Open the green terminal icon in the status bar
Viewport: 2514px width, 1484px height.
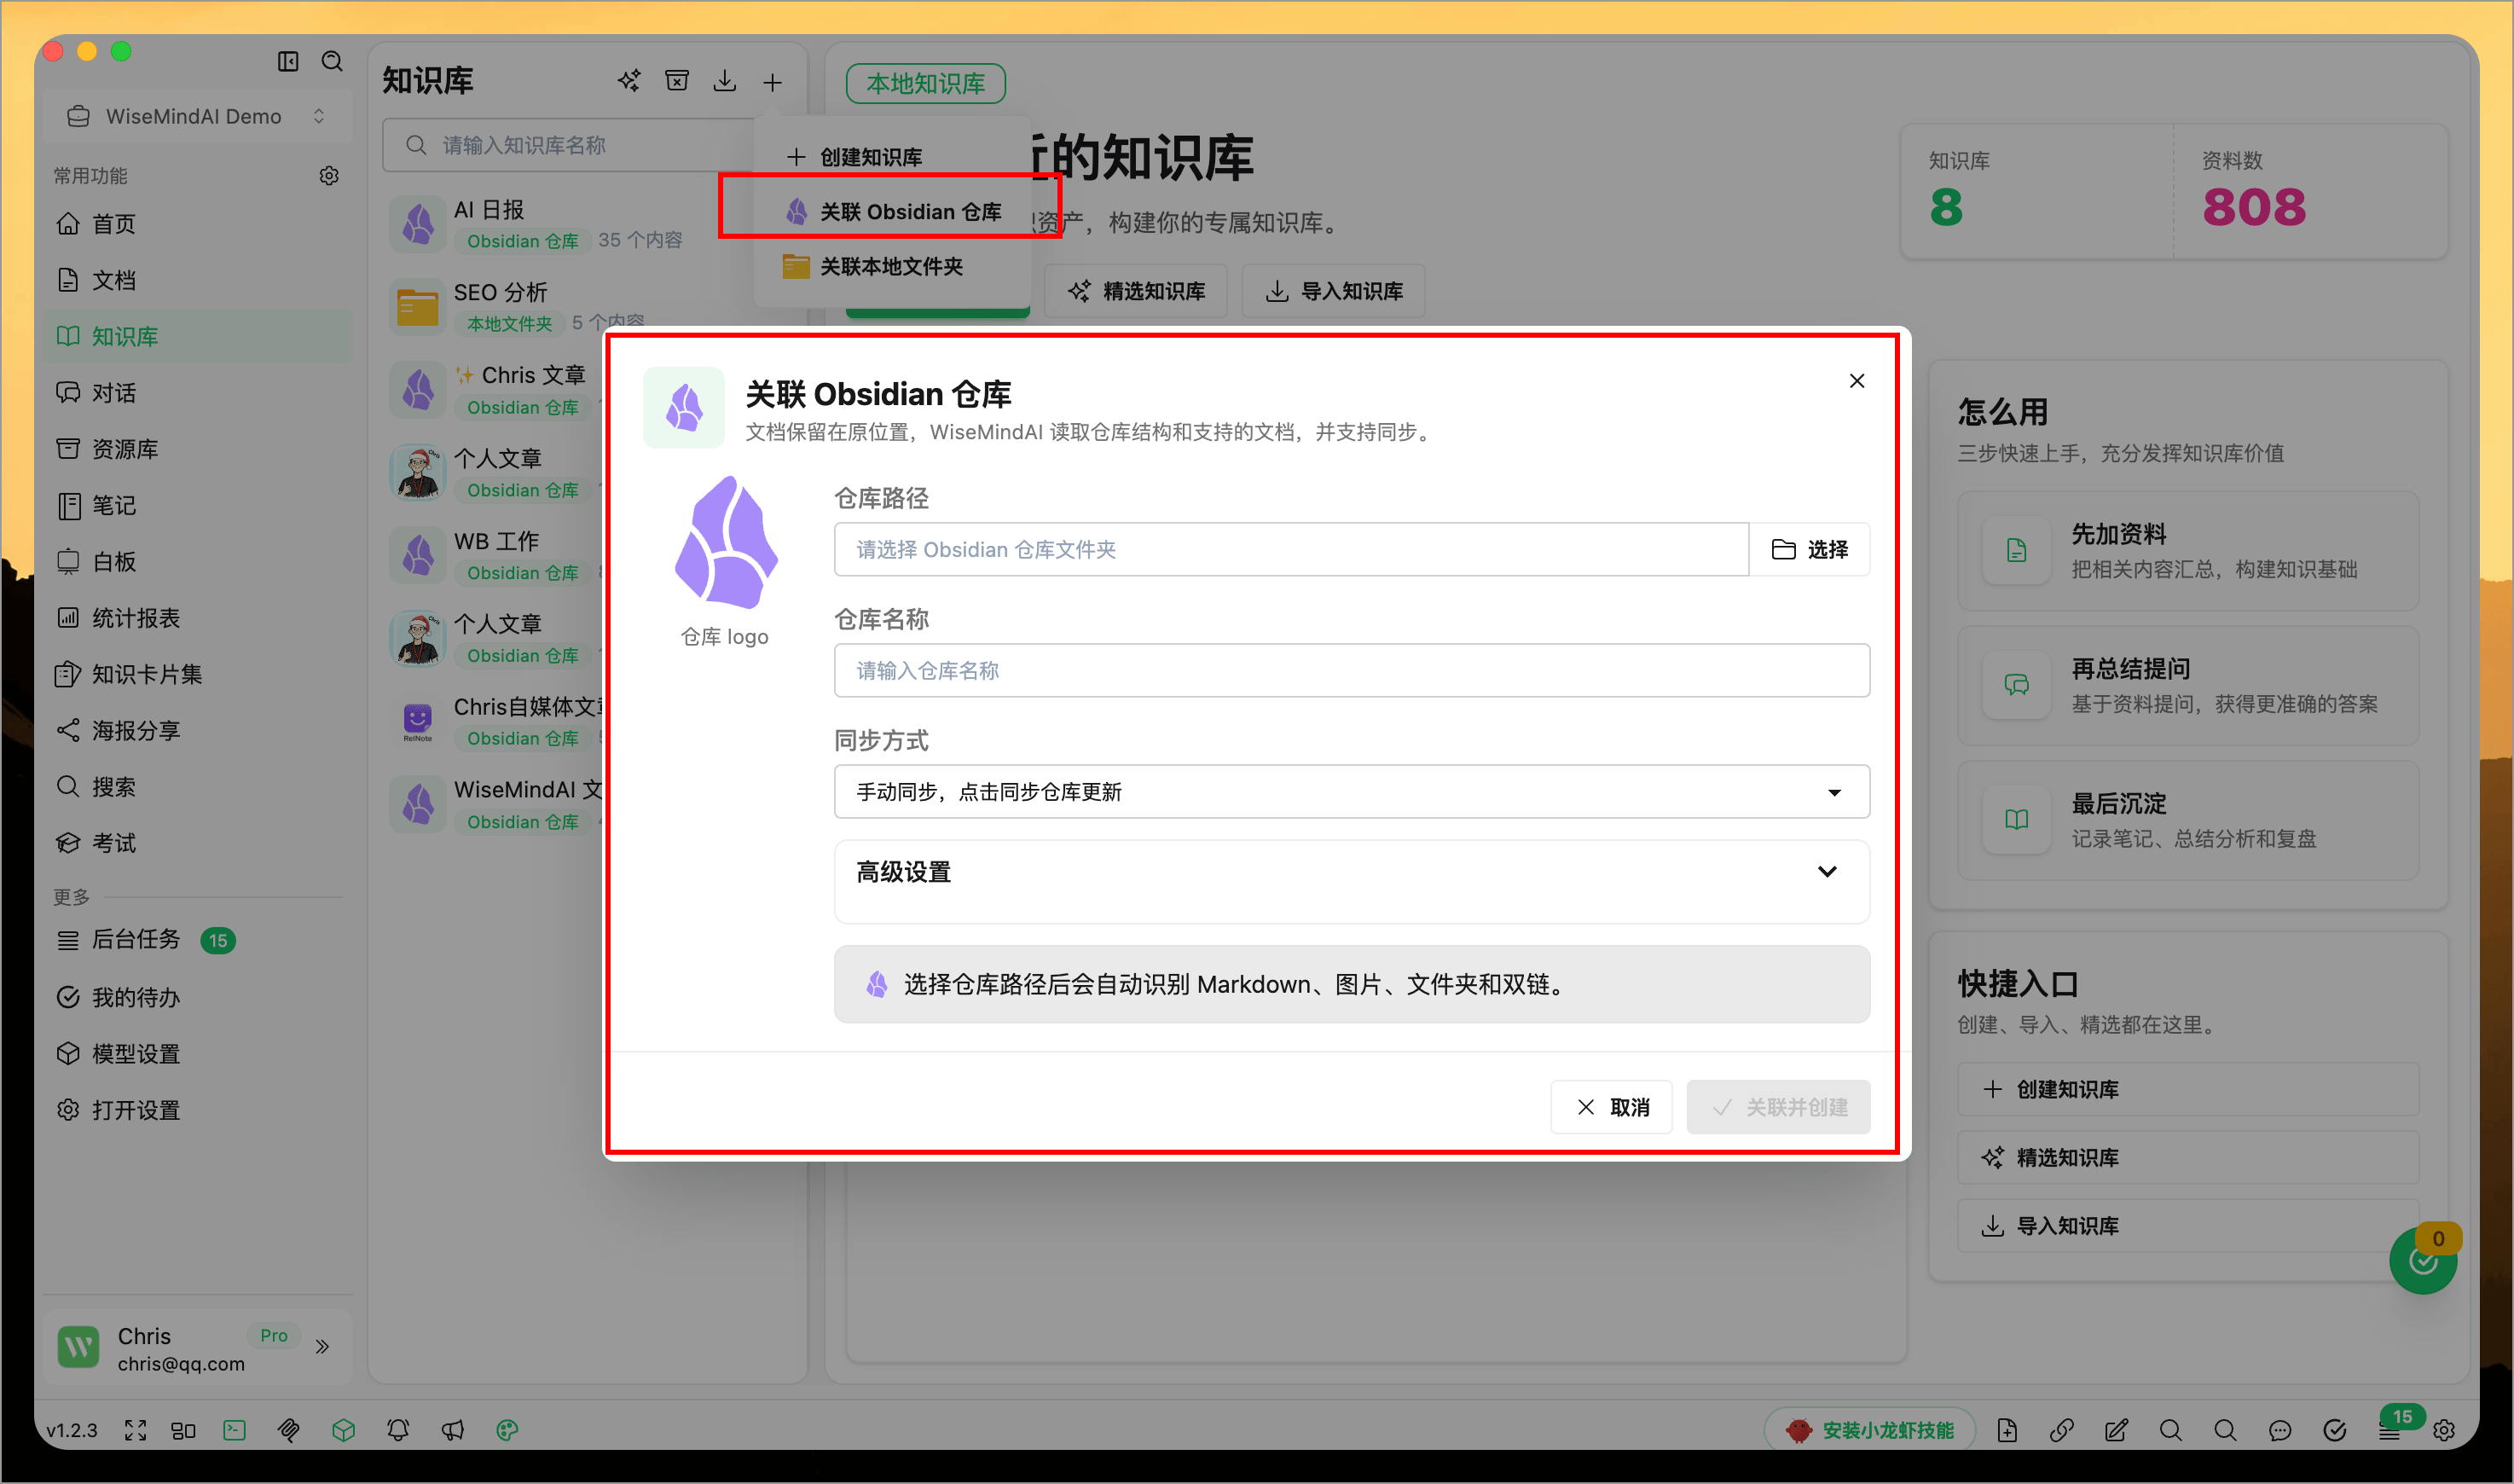tap(235, 1430)
